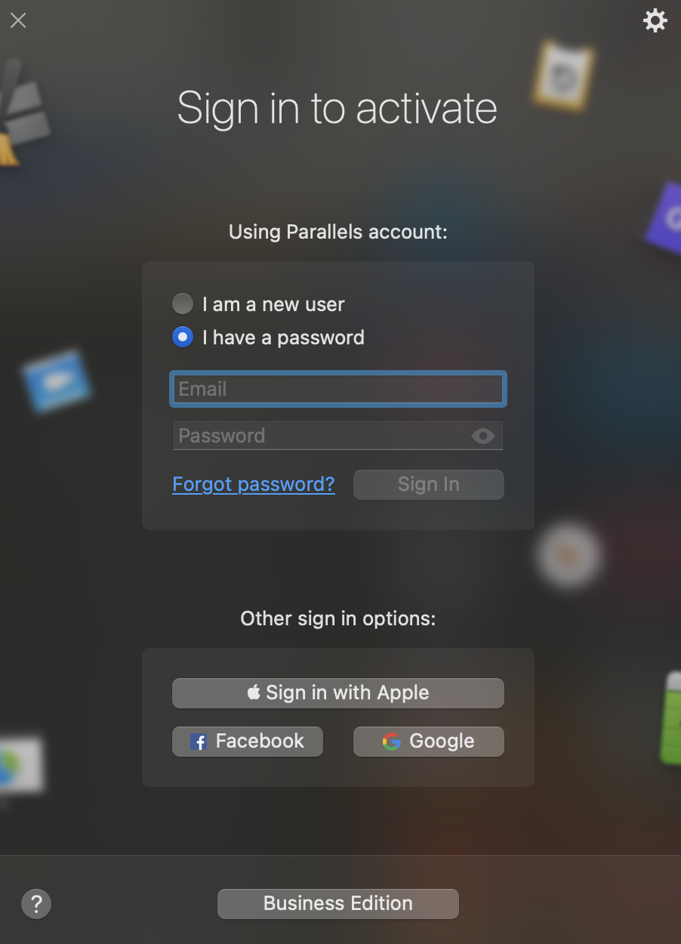
Task: Click the blurred blue cloud icon
Action: tap(57, 381)
